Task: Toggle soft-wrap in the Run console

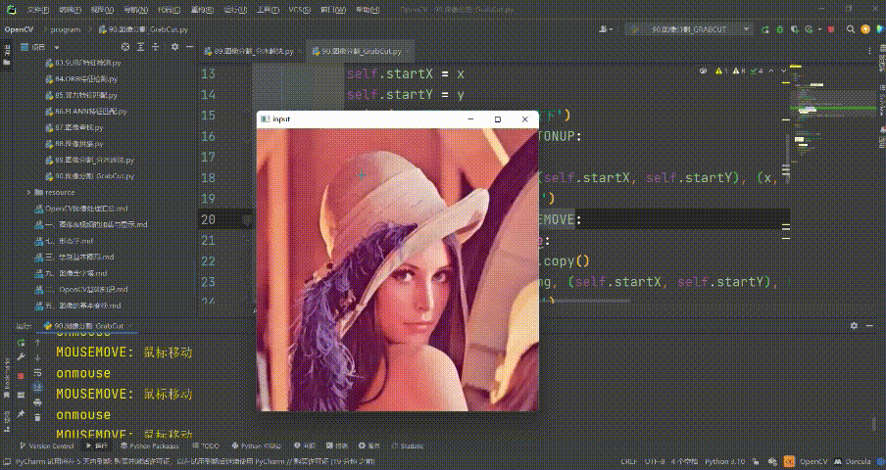Action: tap(38, 372)
